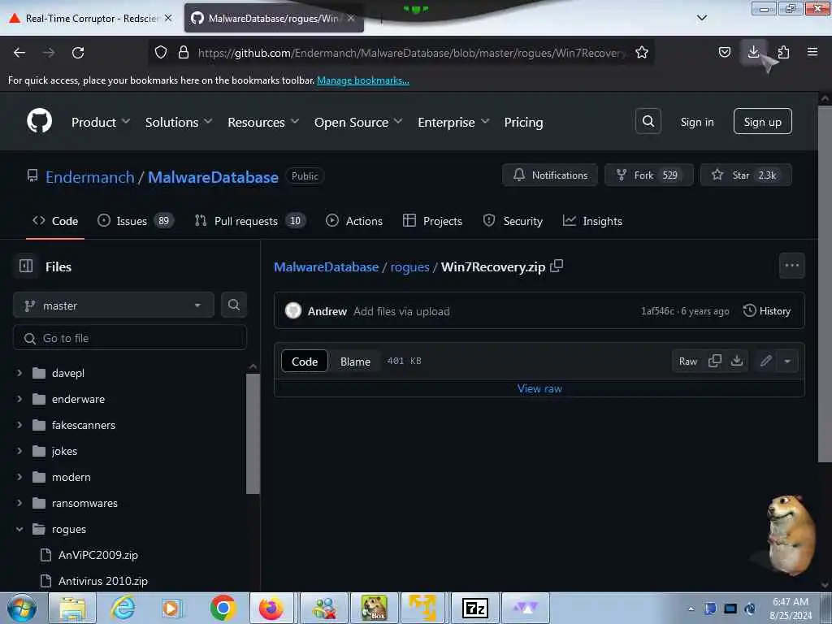Copy raw file contents icon

point(715,361)
